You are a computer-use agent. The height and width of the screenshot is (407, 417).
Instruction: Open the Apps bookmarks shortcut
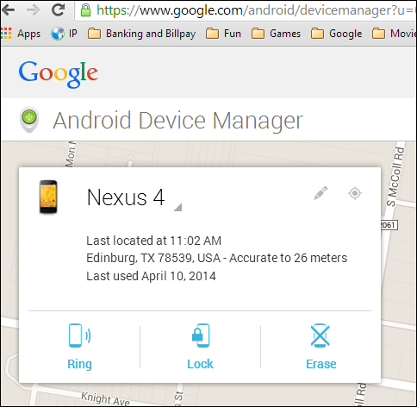pyautogui.click(x=21, y=34)
